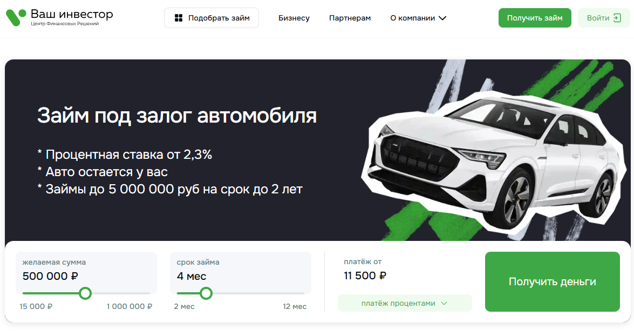Click the Войти login button

tap(603, 18)
